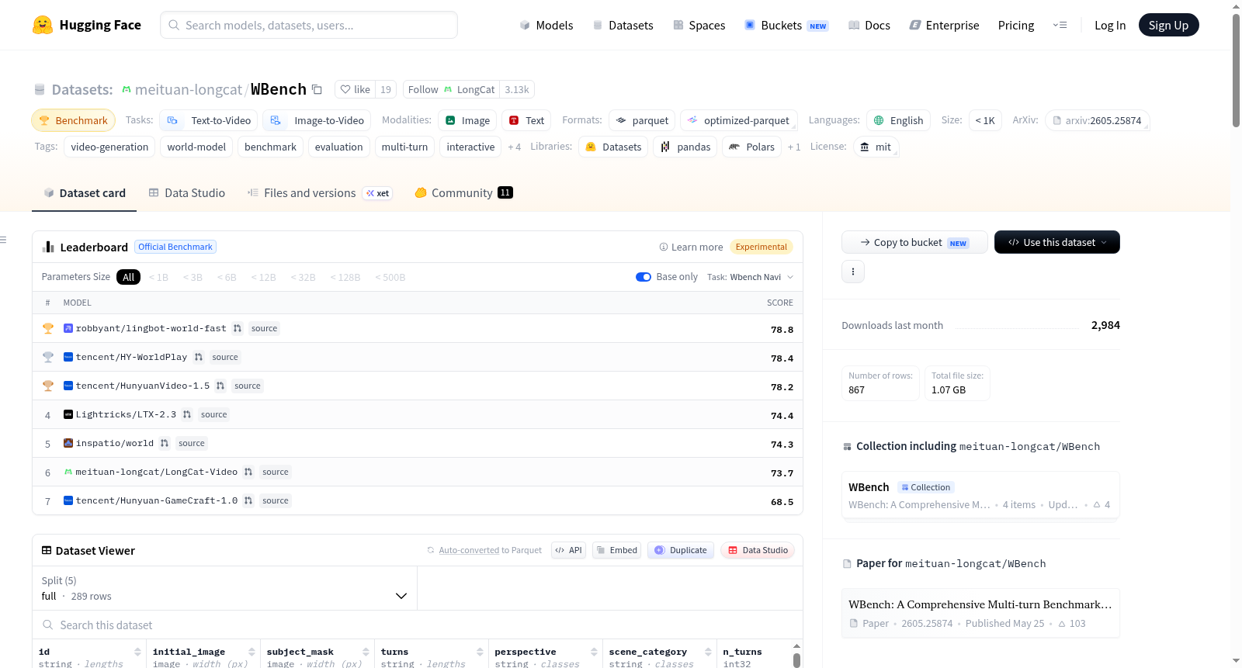1242x668 pixels.
Task: Click the Copy to bucket button
Action: [914, 242]
